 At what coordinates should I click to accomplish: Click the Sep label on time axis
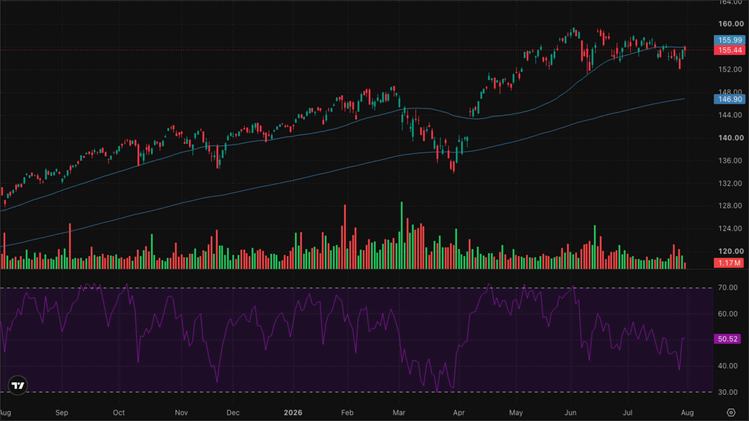[x=61, y=413]
